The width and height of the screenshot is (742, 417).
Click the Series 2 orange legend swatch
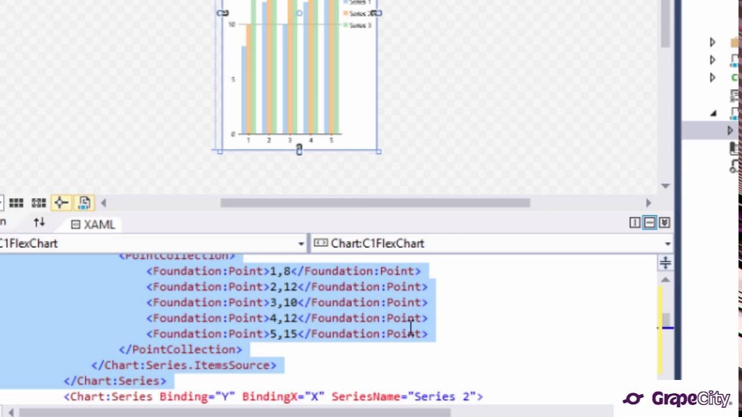pyautogui.click(x=345, y=13)
